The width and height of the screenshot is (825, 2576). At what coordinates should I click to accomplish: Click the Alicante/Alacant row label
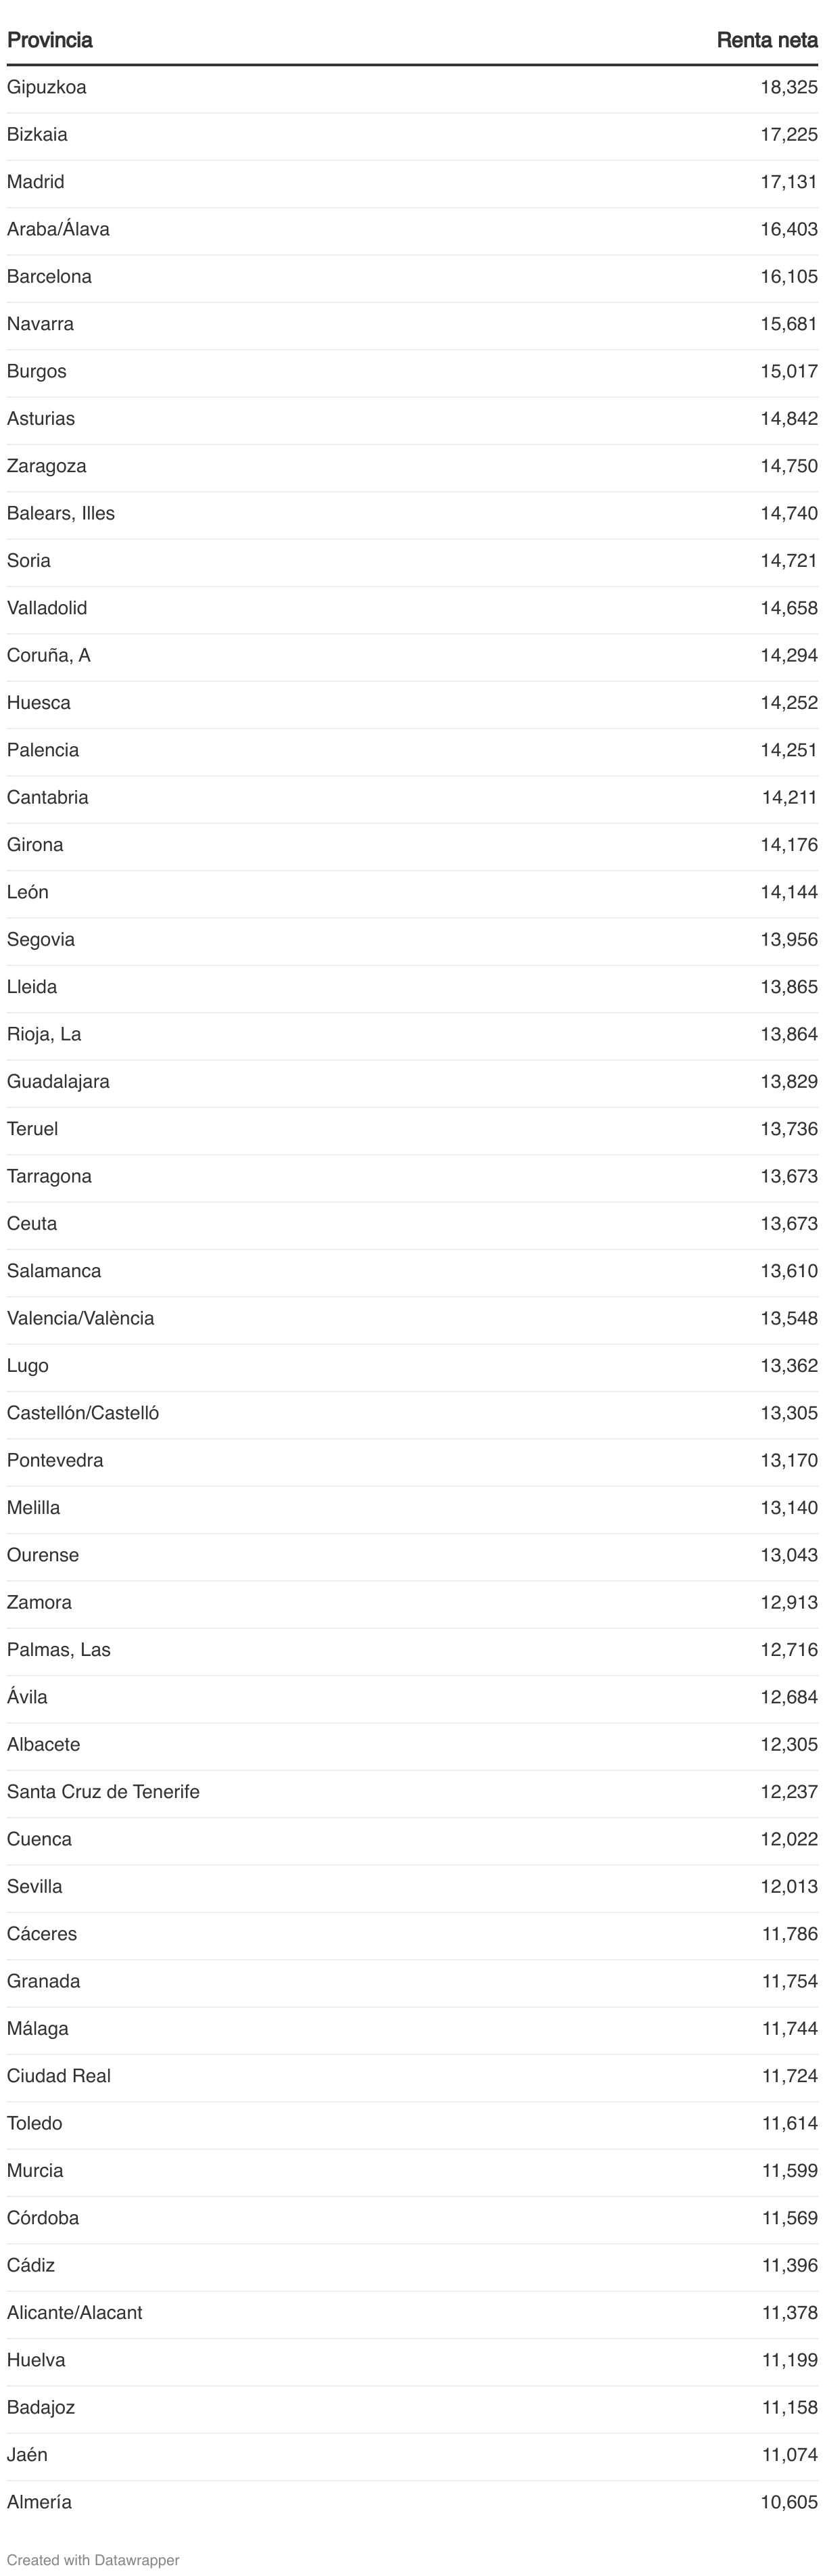74,2313
